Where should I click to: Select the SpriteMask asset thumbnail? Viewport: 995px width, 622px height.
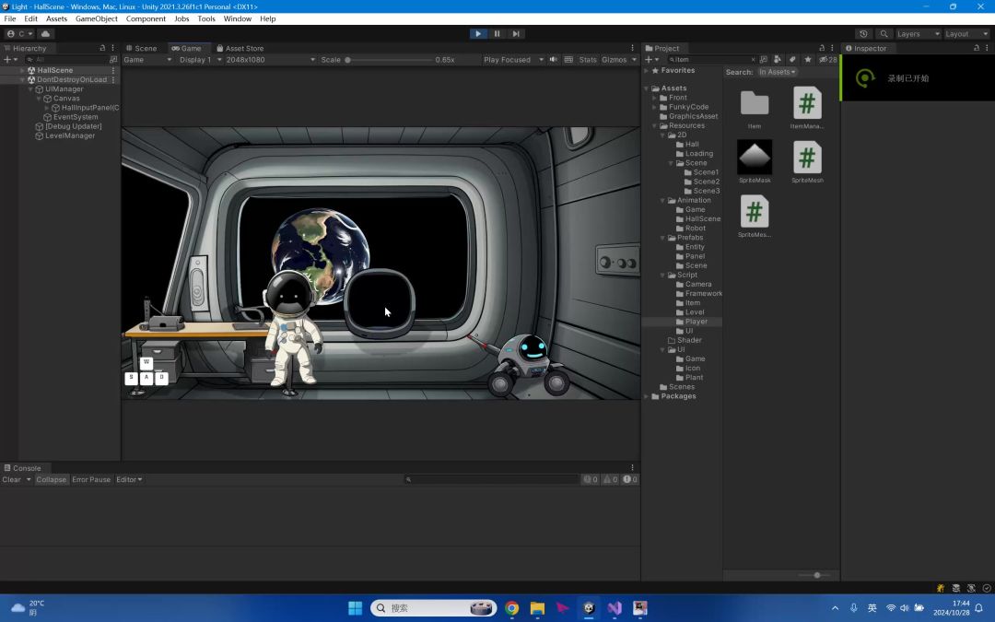[755, 157]
